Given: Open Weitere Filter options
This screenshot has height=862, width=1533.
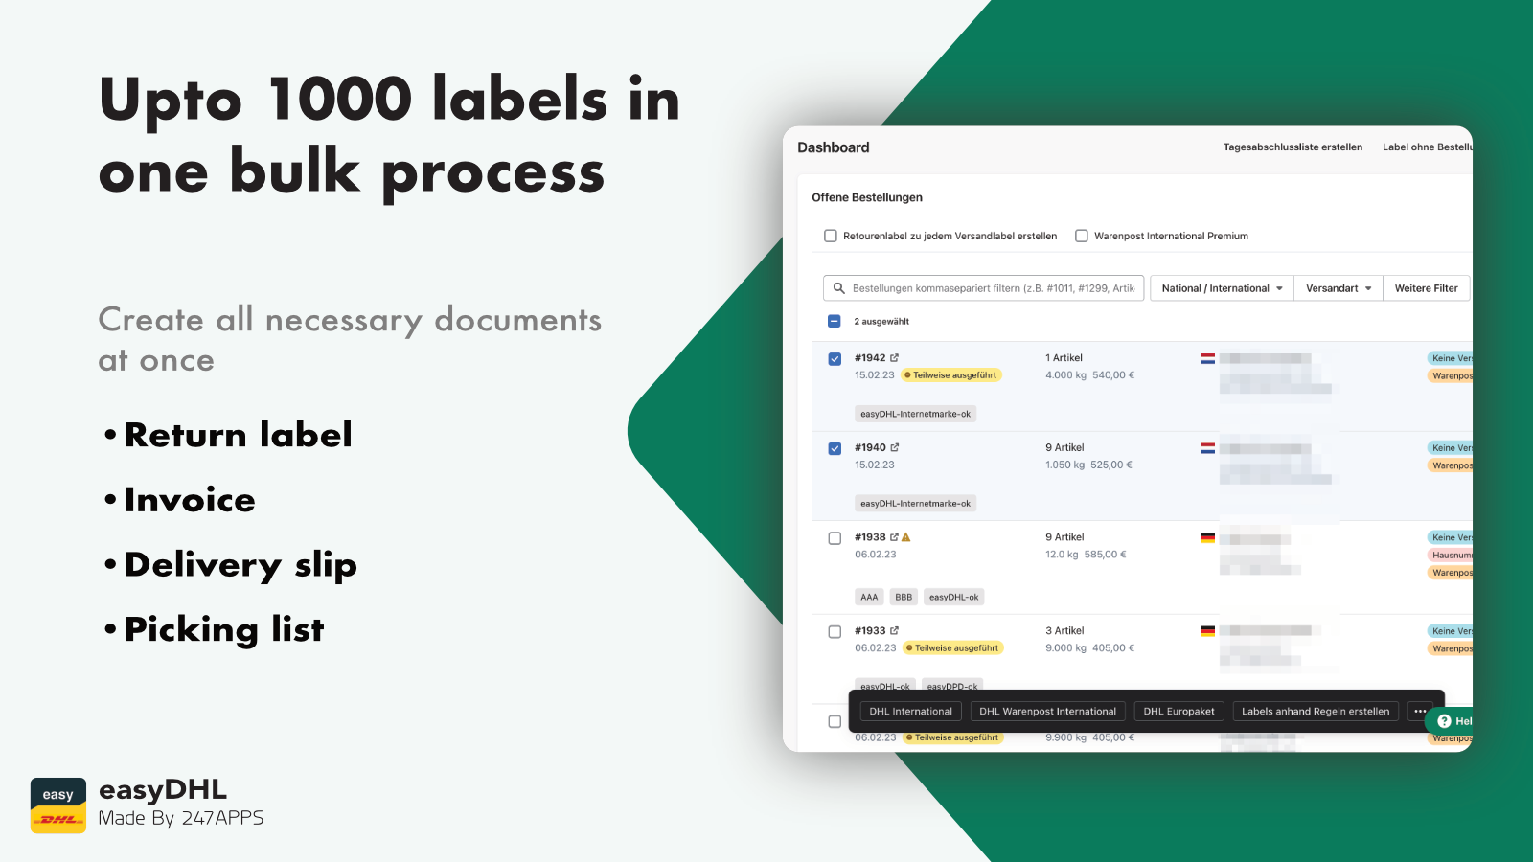Looking at the screenshot, I should pyautogui.click(x=1426, y=287).
